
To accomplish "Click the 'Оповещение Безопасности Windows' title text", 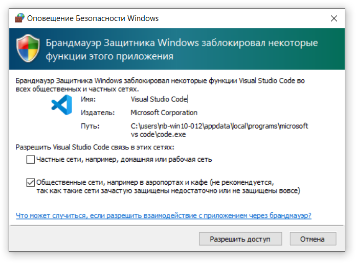I will pos(93,18).
